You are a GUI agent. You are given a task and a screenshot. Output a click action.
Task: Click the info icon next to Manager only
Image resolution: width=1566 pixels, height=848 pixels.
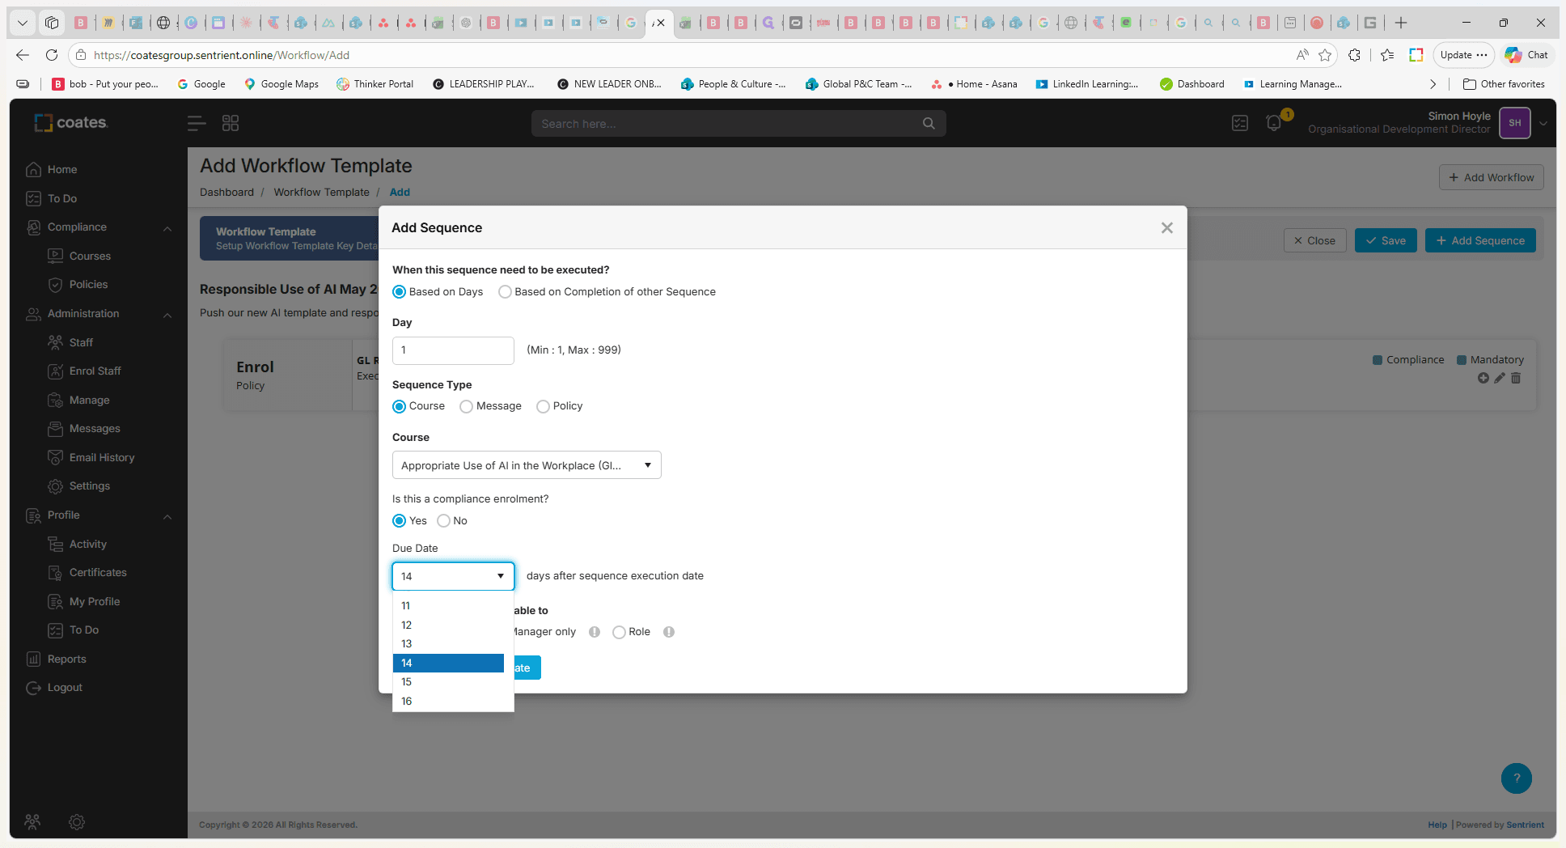point(595,632)
